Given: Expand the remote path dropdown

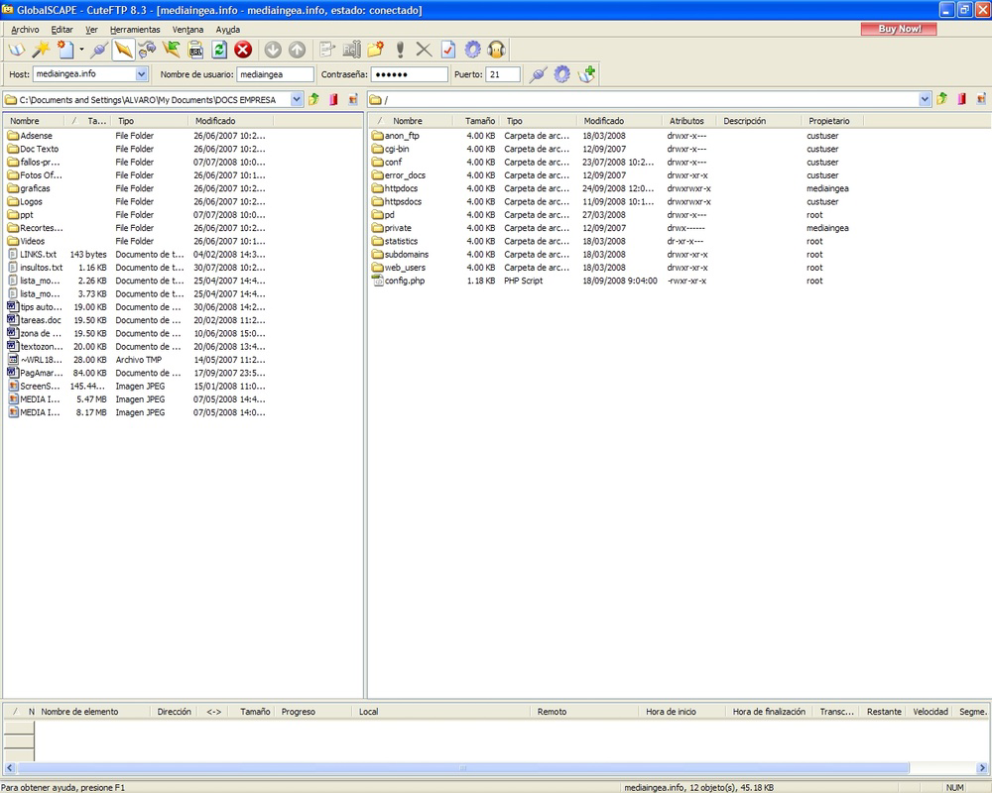Looking at the screenshot, I should (925, 99).
